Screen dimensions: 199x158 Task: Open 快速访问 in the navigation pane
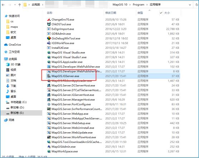click(14, 16)
